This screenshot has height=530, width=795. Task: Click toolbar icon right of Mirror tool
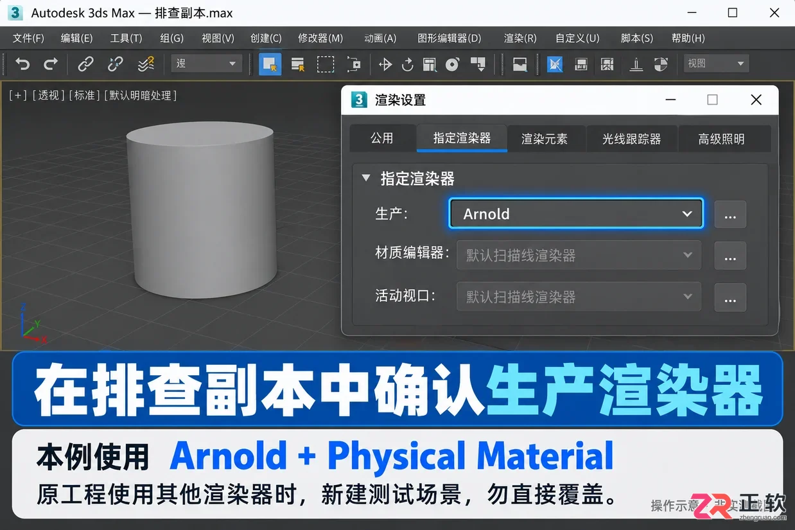581,64
